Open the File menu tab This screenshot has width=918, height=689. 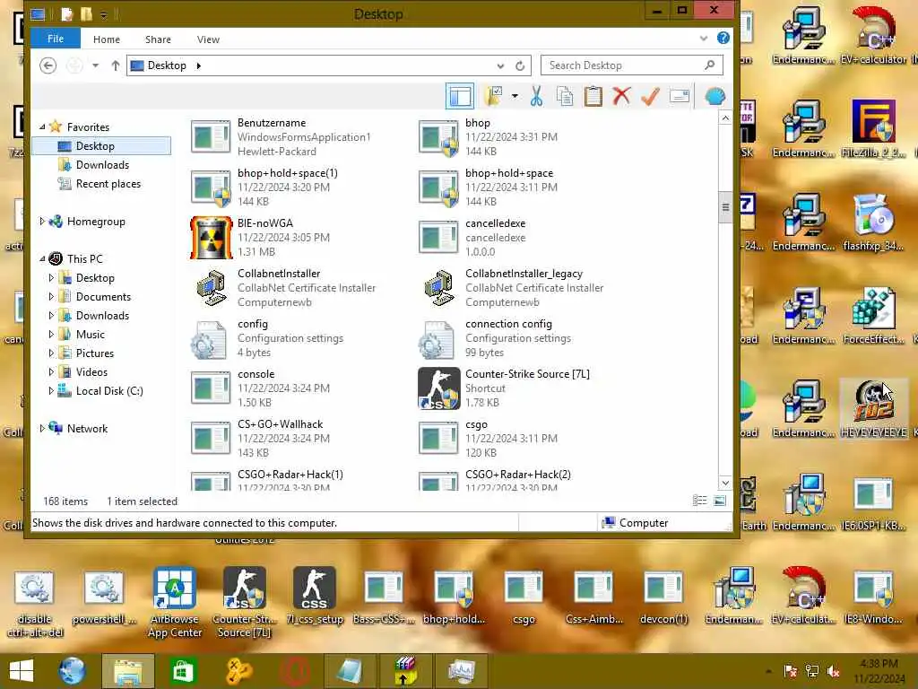[x=56, y=39]
